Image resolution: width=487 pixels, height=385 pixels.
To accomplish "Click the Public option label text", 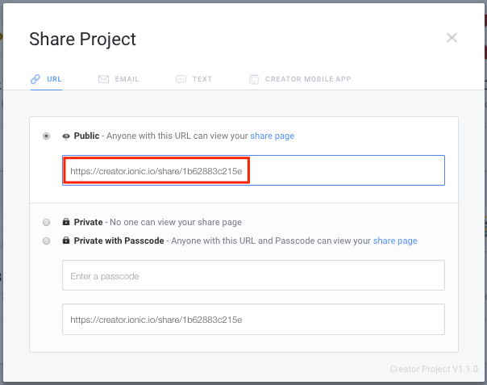I will (86, 136).
